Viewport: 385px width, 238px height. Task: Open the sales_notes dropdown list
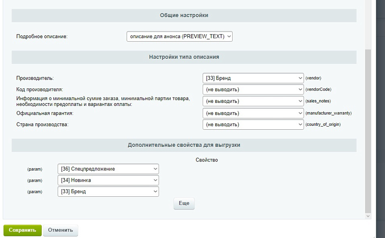[x=253, y=101]
